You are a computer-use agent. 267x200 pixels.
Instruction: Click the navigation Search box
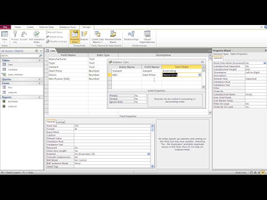coord(20,55)
